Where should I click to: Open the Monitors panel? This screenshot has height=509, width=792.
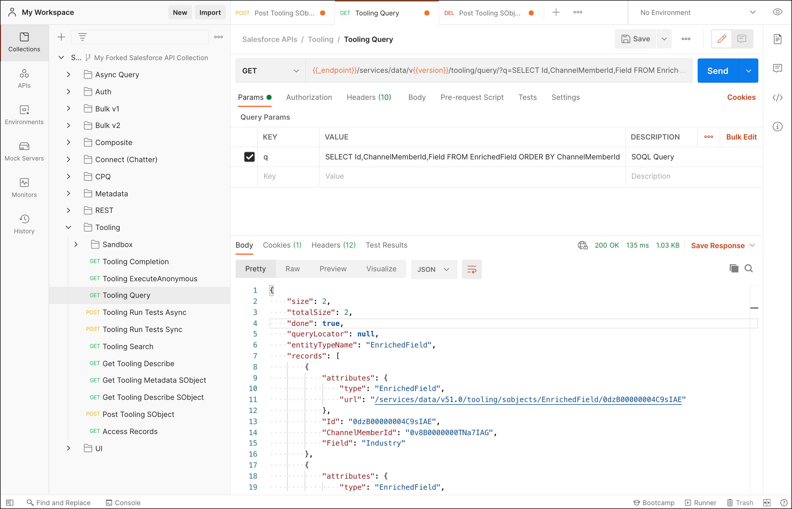(24, 188)
